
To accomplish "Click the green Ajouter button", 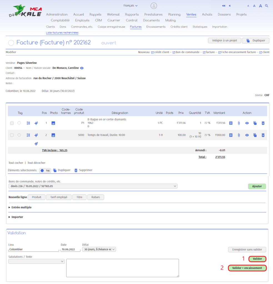I will tap(257, 186).
